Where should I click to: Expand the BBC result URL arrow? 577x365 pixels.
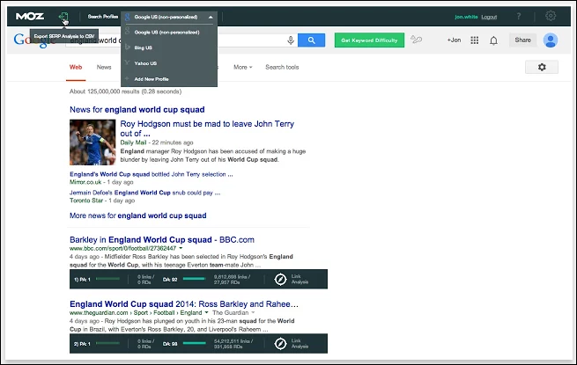point(181,248)
